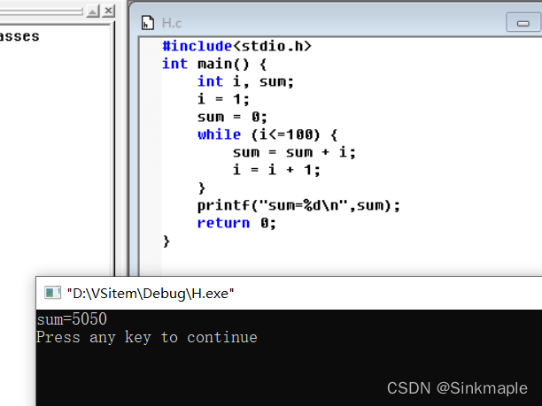Click the pane's up-arrow button beside close
The image size is (542, 406).
click(93, 11)
